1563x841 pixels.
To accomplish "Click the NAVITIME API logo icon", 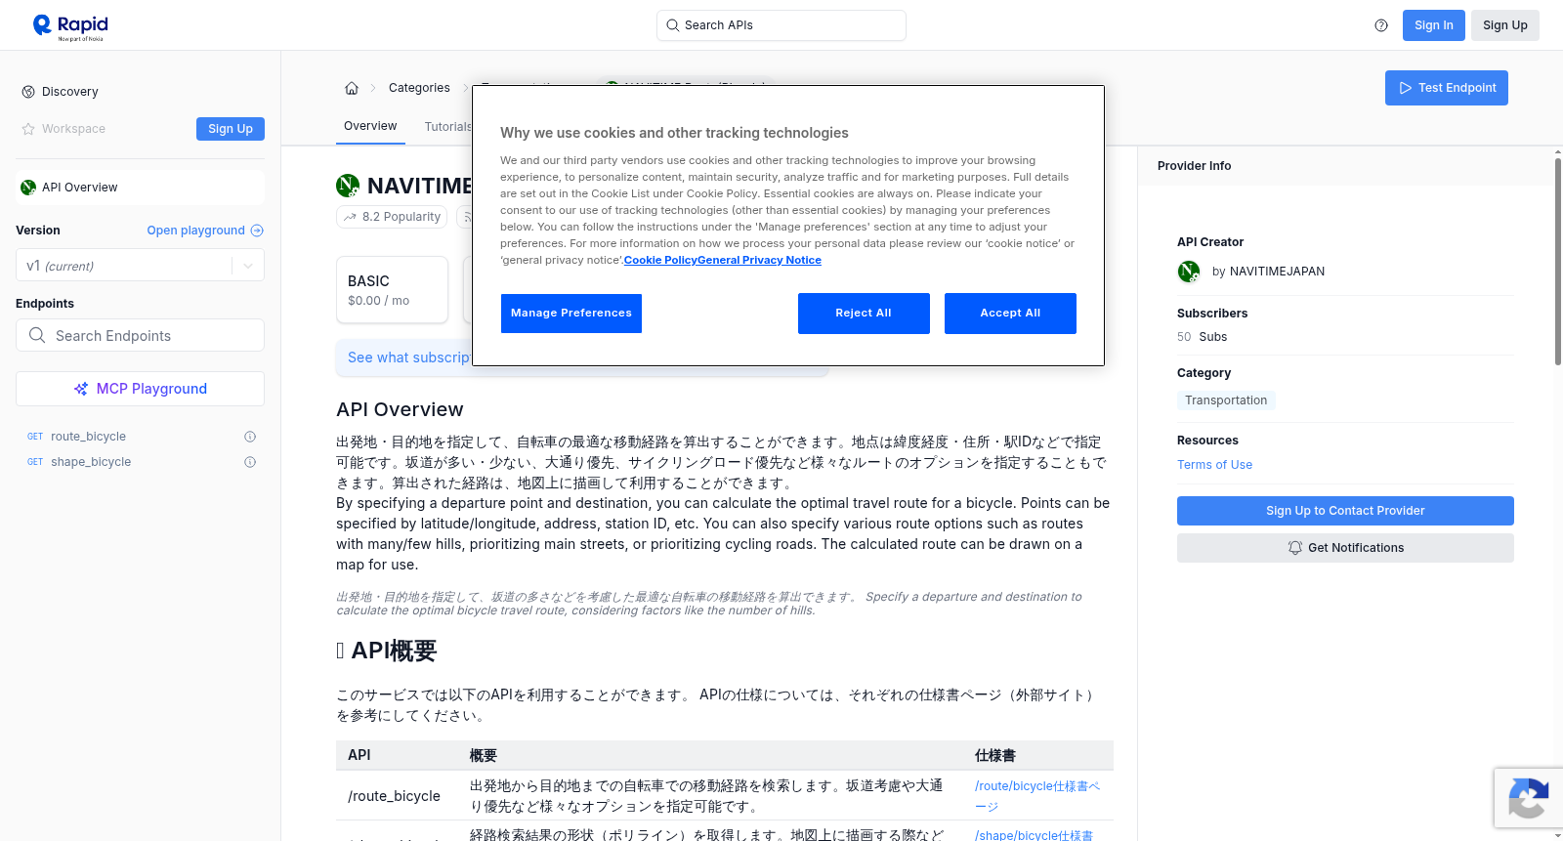I will tap(348, 186).
